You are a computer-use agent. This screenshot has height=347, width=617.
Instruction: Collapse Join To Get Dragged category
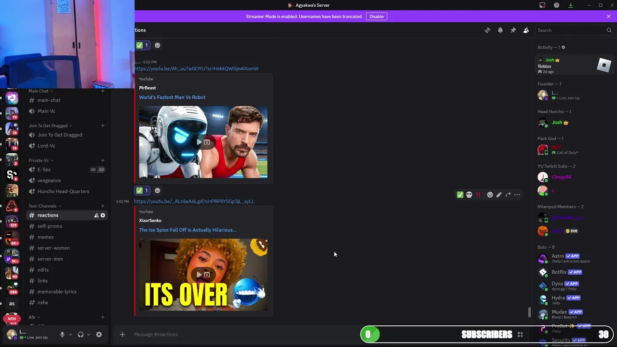[50, 126]
